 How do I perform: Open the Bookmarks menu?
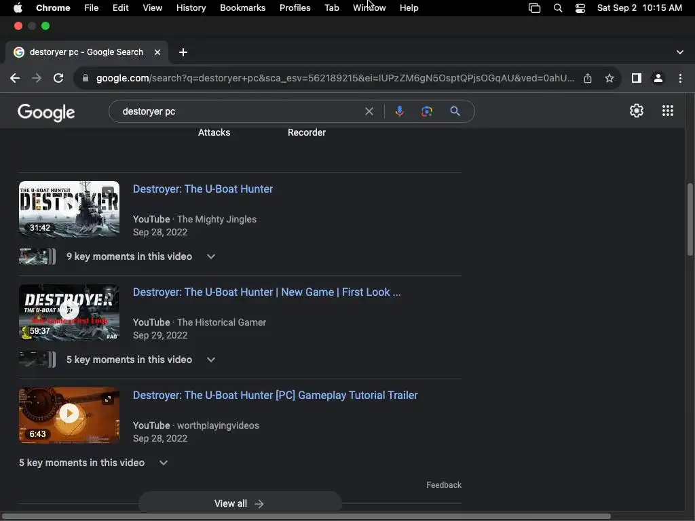pyautogui.click(x=242, y=8)
